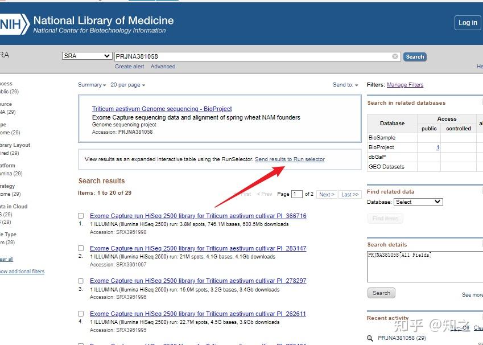Click the Search details query textarea
The height and width of the screenshot is (345, 483).
pyautogui.click(x=425, y=266)
